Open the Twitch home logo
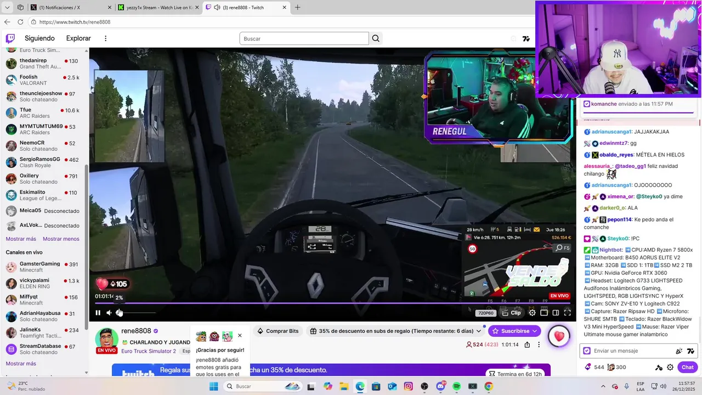This screenshot has height=395, width=702. pyautogui.click(x=10, y=38)
